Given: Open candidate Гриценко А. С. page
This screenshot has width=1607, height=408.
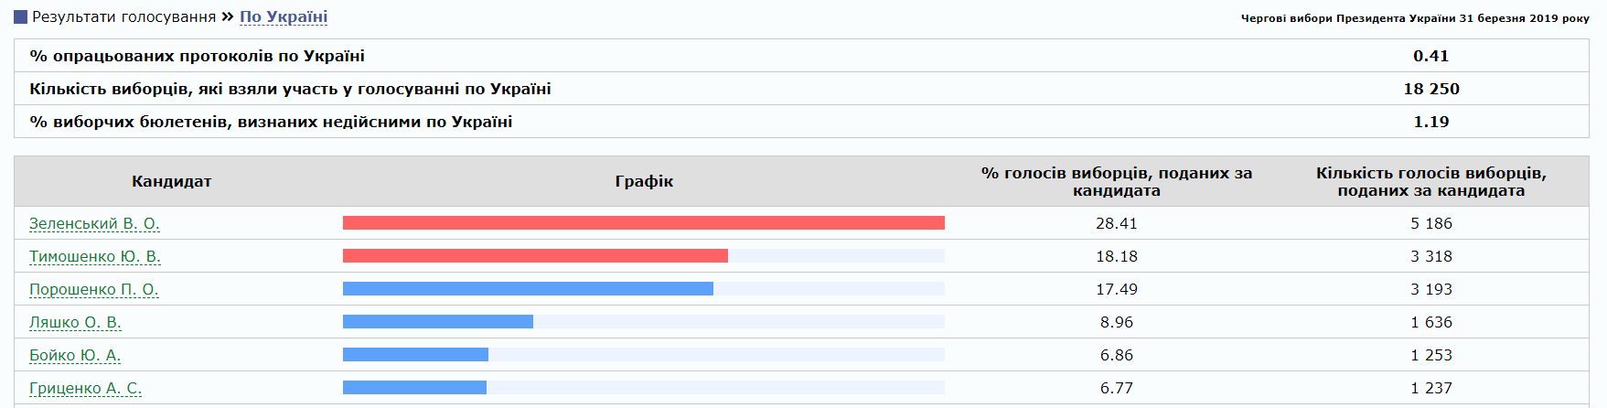Looking at the screenshot, I should coord(85,388).
